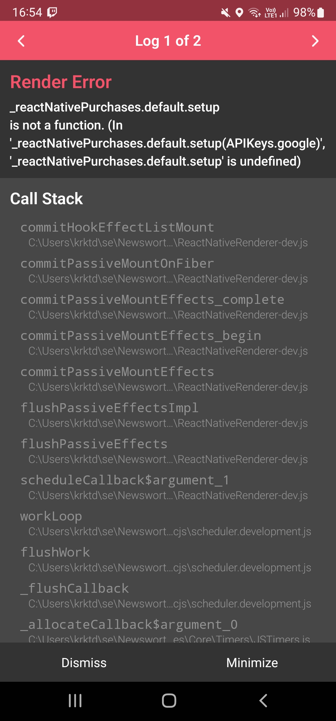Tap the Log 1 of 2 header
336x721 pixels.
coord(168,41)
